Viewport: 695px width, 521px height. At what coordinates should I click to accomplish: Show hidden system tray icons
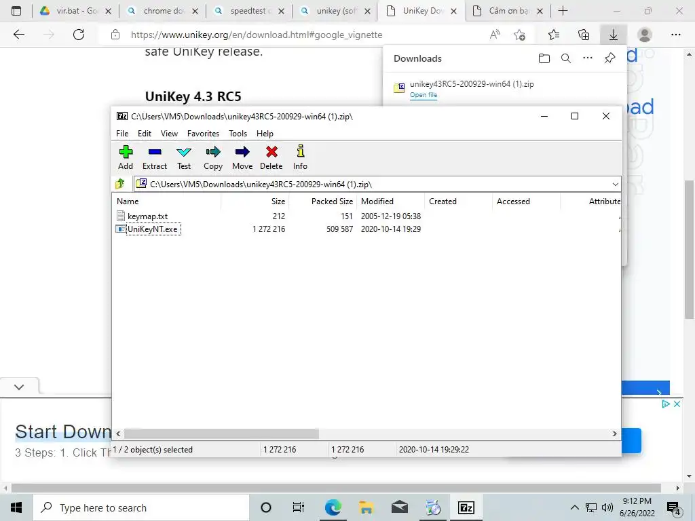(x=574, y=507)
